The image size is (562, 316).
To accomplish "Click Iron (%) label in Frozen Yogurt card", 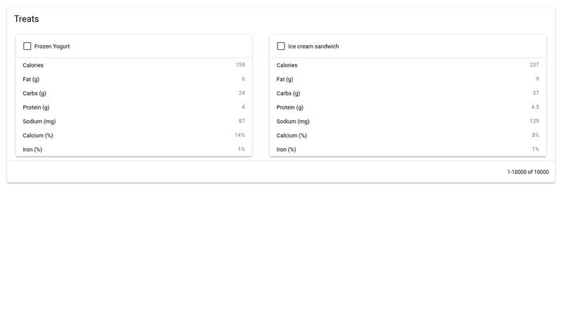I will click(x=32, y=150).
